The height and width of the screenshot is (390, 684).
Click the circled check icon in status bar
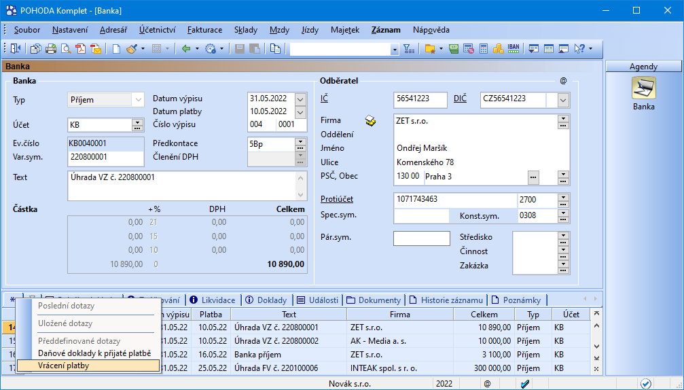click(645, 384)
